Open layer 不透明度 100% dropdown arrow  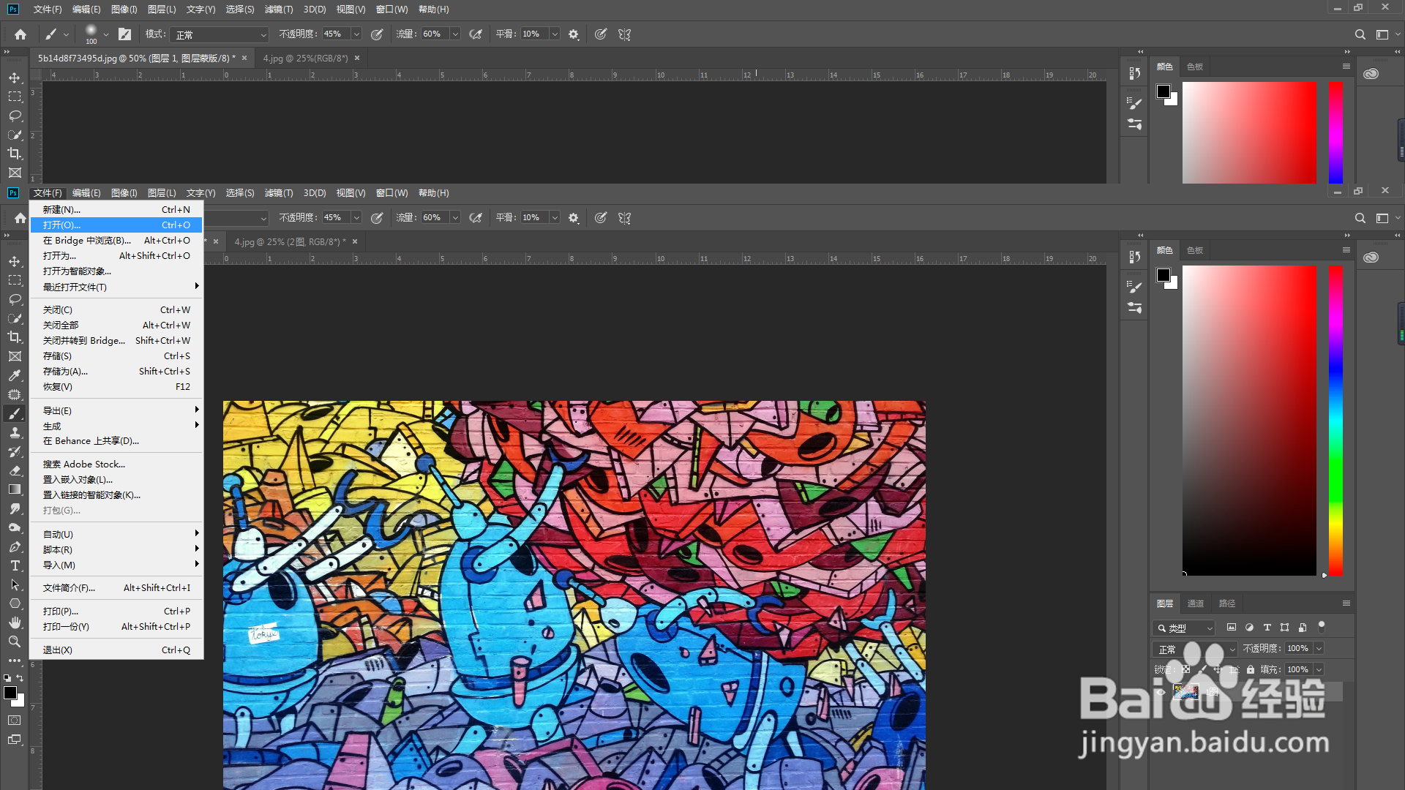tap(1319, 649)
